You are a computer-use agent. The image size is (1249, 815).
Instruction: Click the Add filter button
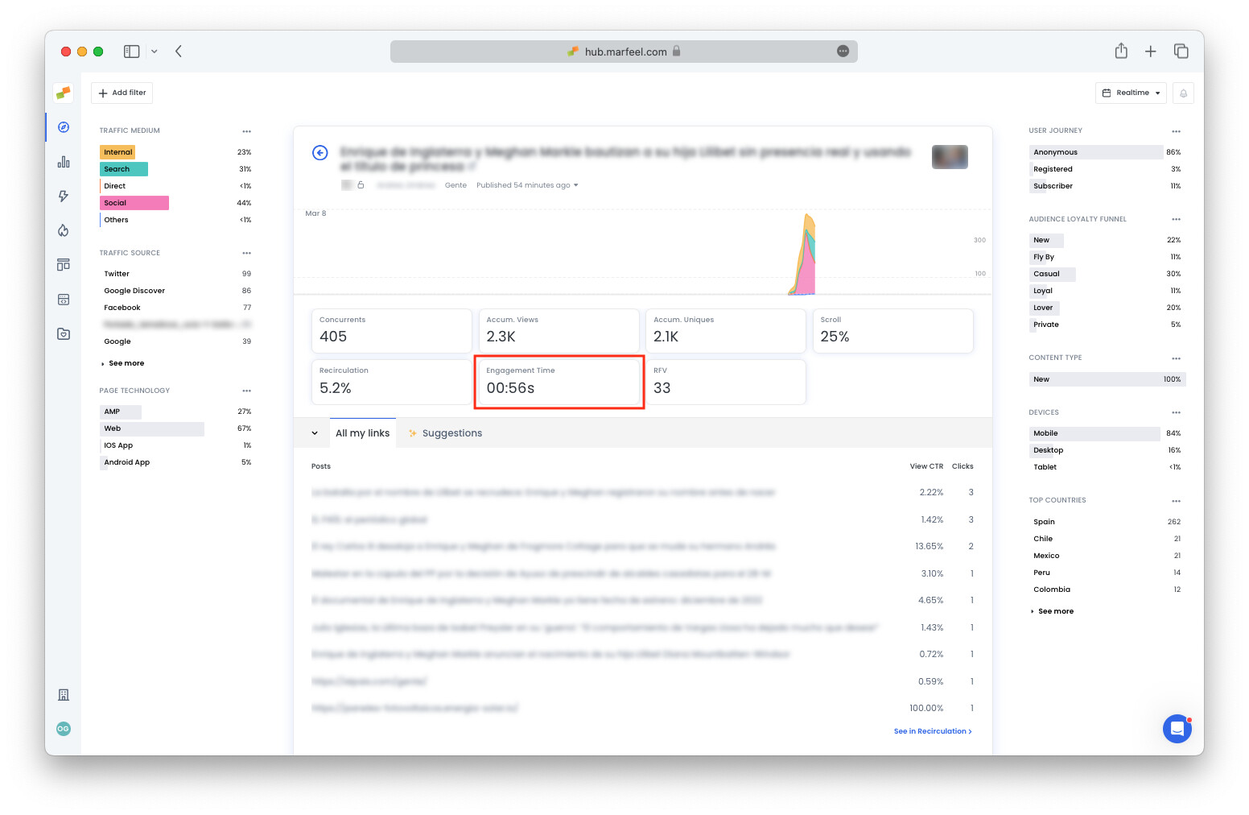(122, 93)
